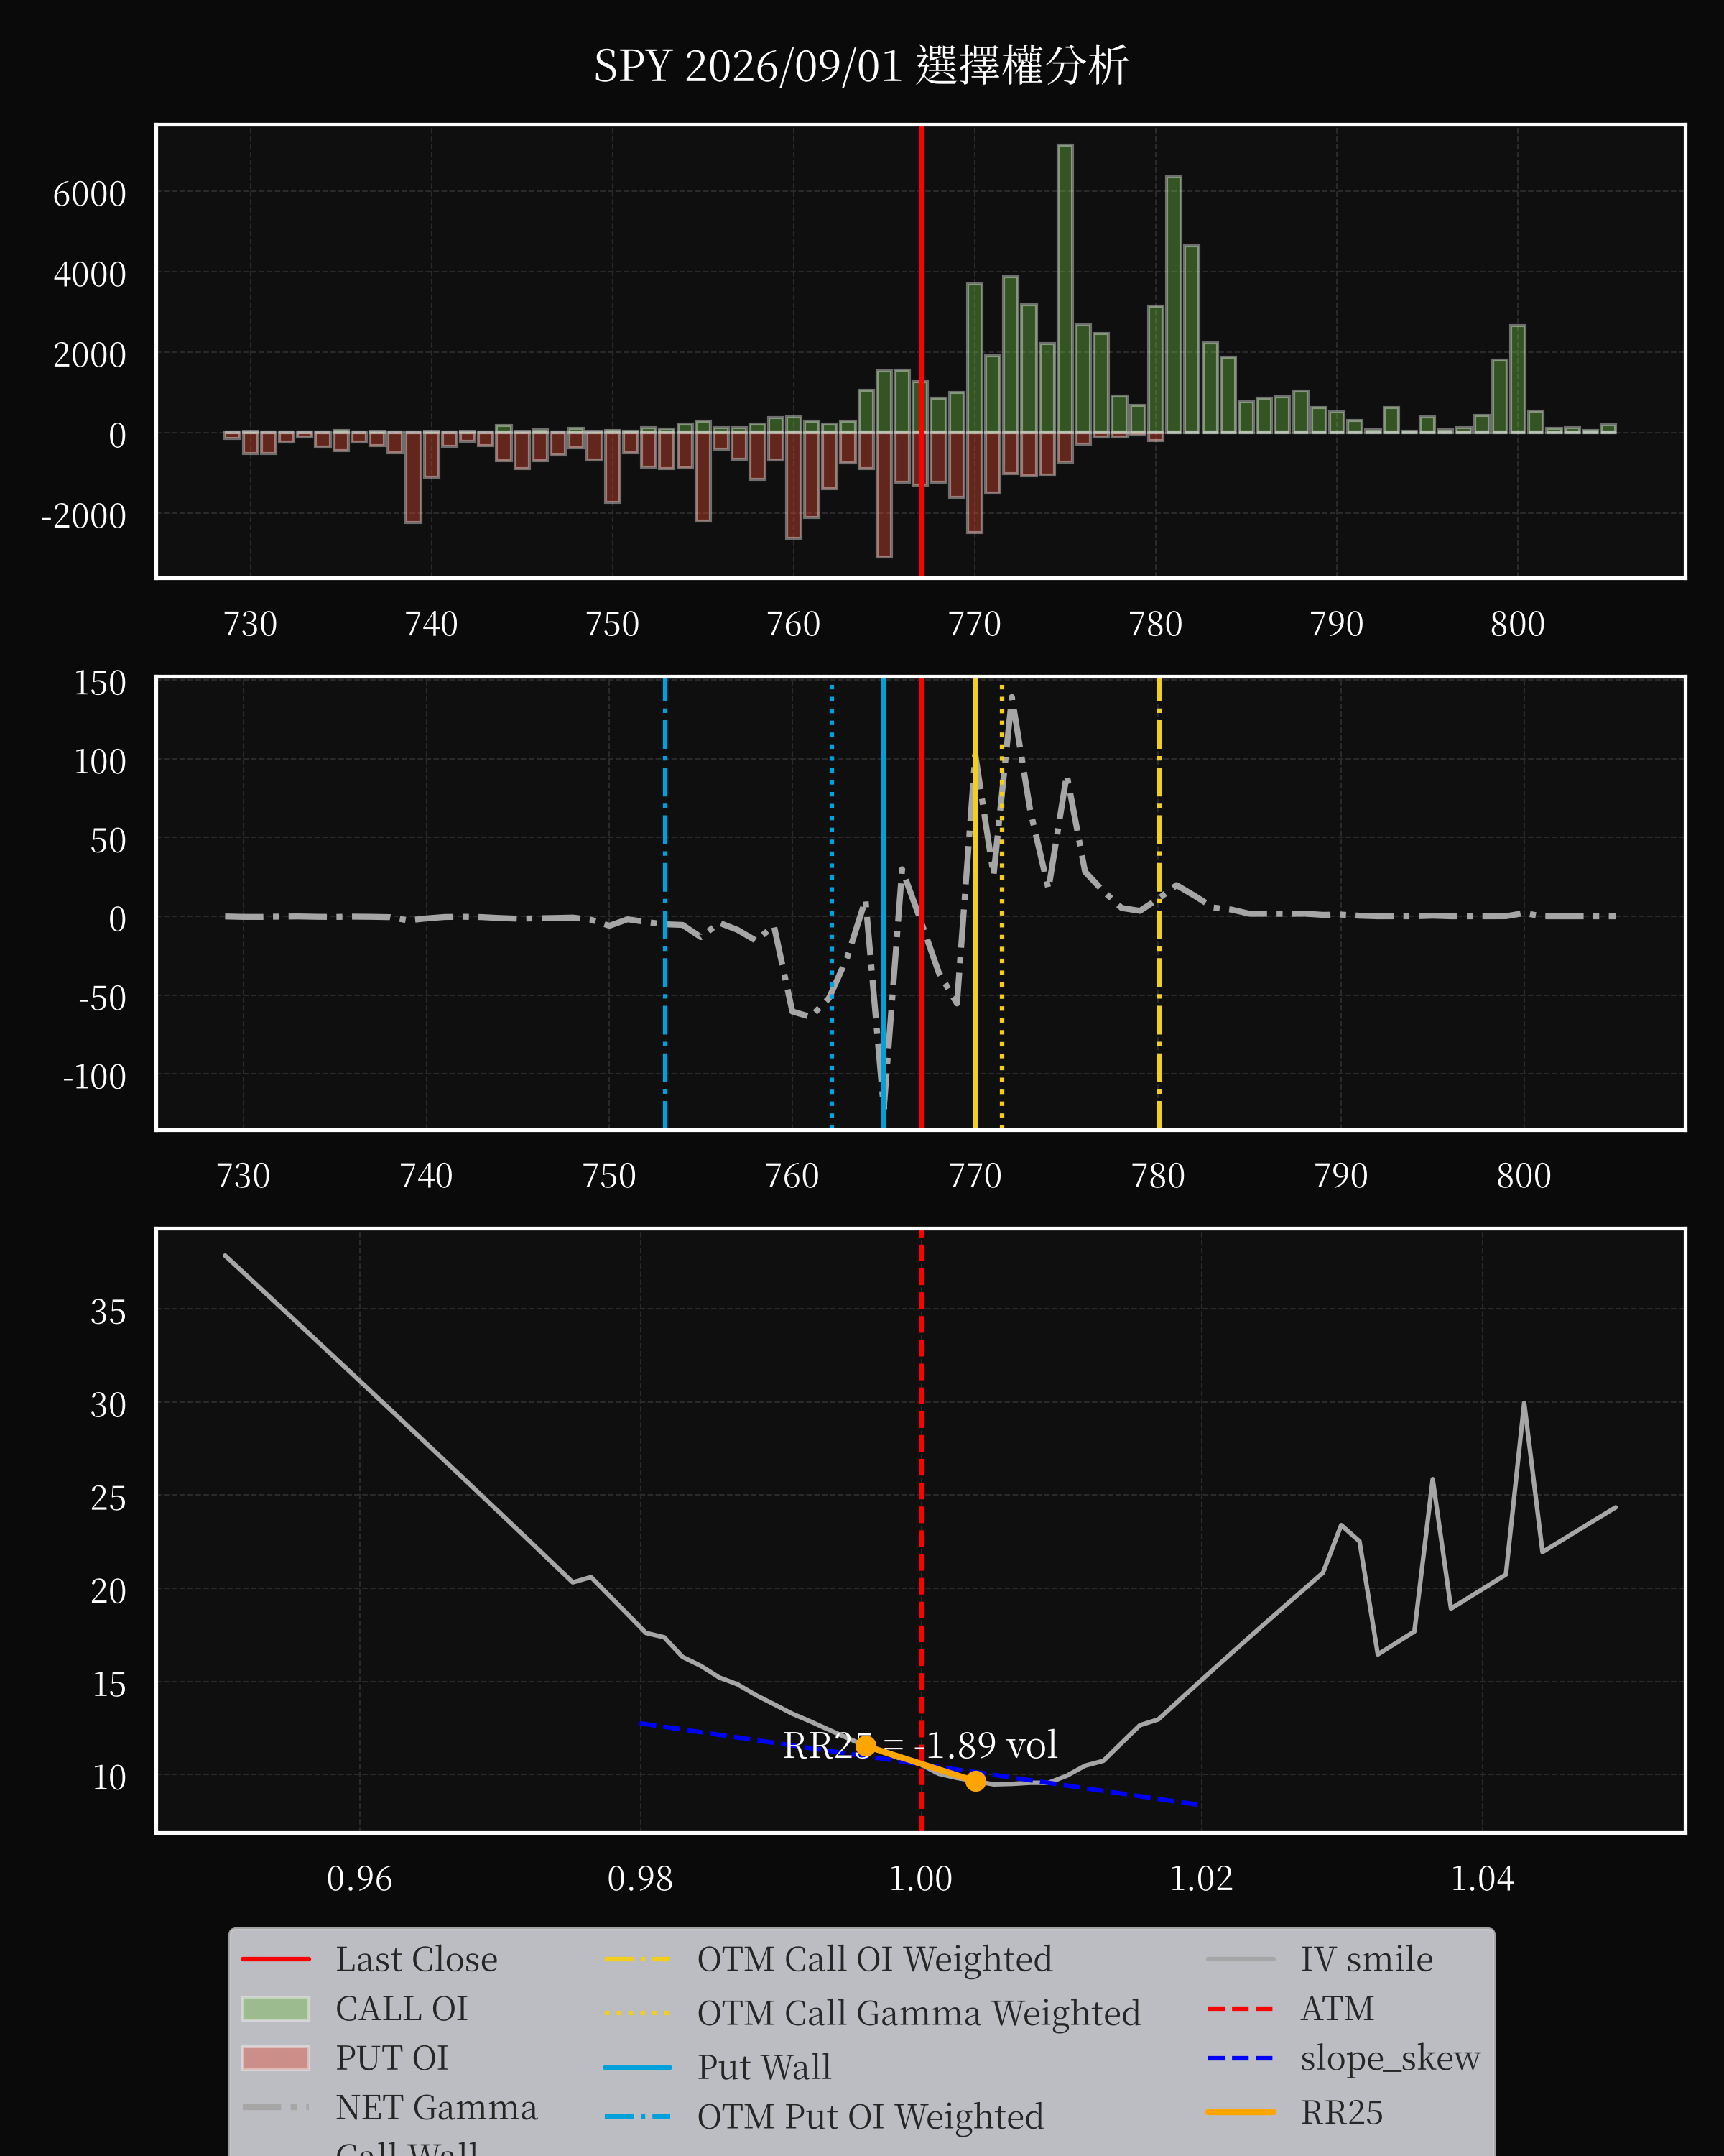This screenshot has width=1724, height=2156.
Task: Click the "RR25 = -1.89 vol" annotation
Action: coord(919,1744)
